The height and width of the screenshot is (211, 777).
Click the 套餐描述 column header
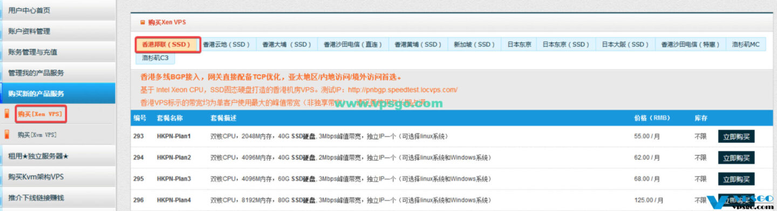pos(223,118)
